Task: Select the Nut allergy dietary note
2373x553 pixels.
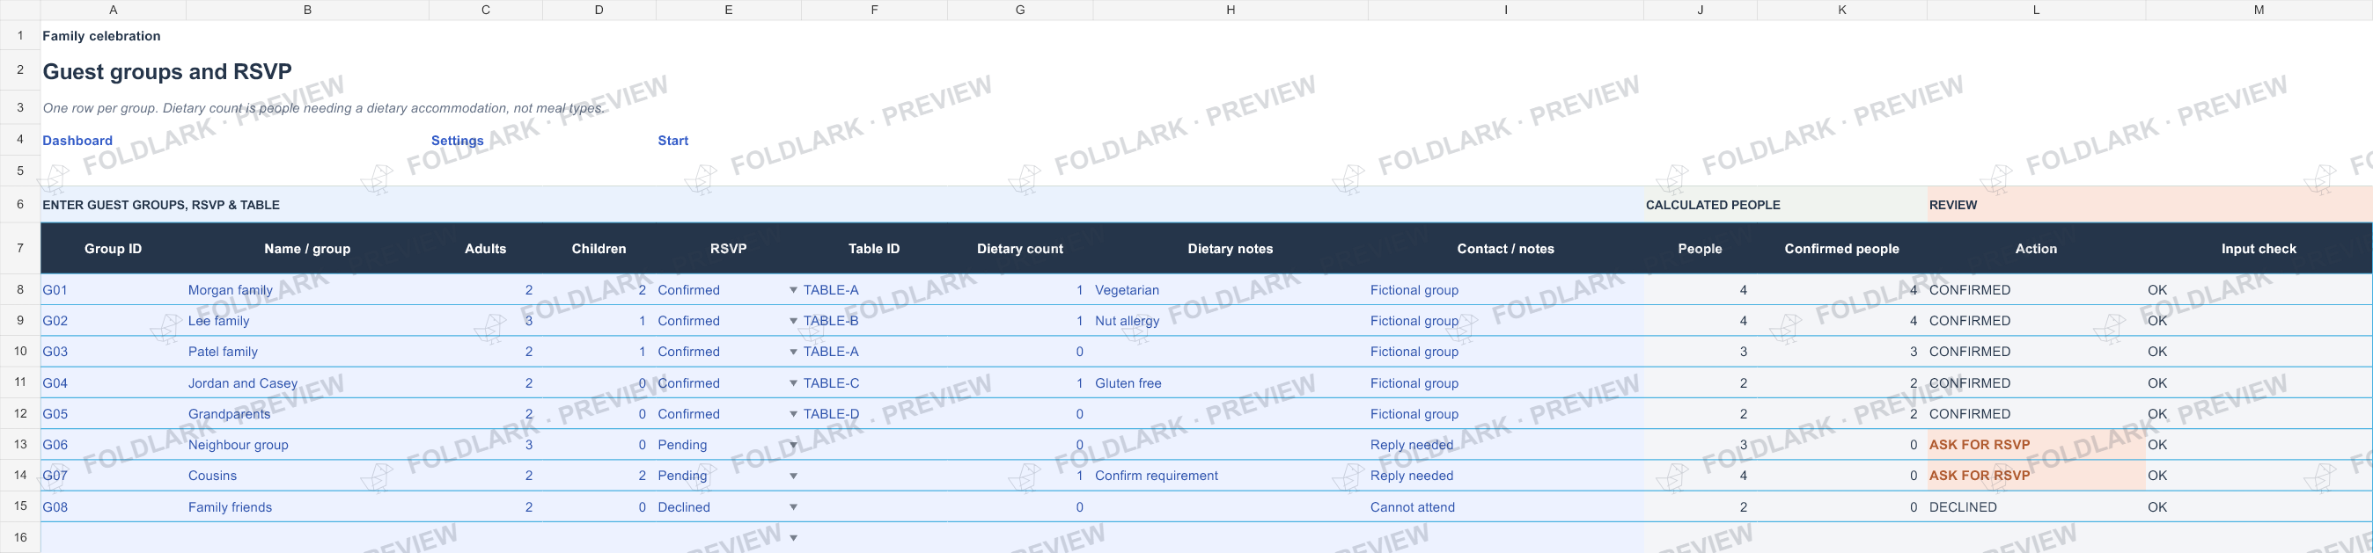Action: (x=1231, y=321)
